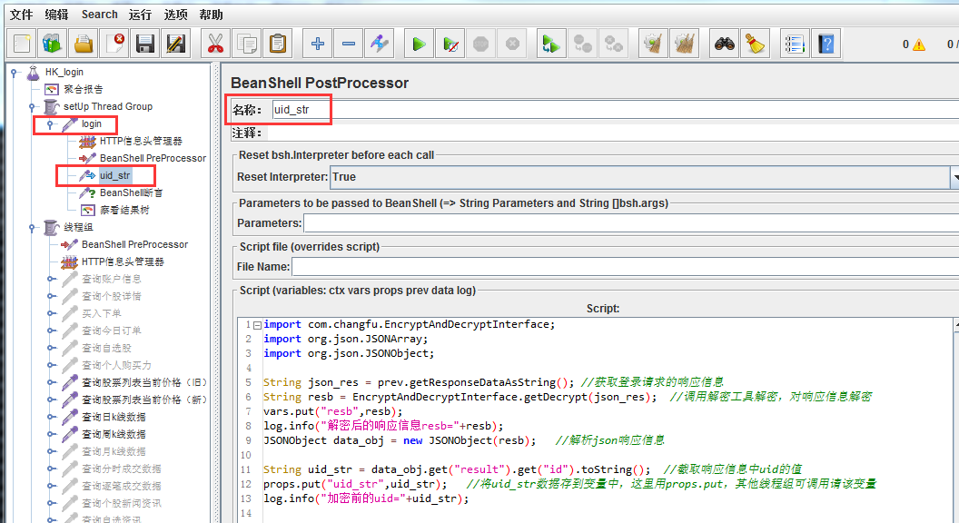Open the 帮助 menu
The width and height of the screenshot is (959, 523).
pos(211,14)
